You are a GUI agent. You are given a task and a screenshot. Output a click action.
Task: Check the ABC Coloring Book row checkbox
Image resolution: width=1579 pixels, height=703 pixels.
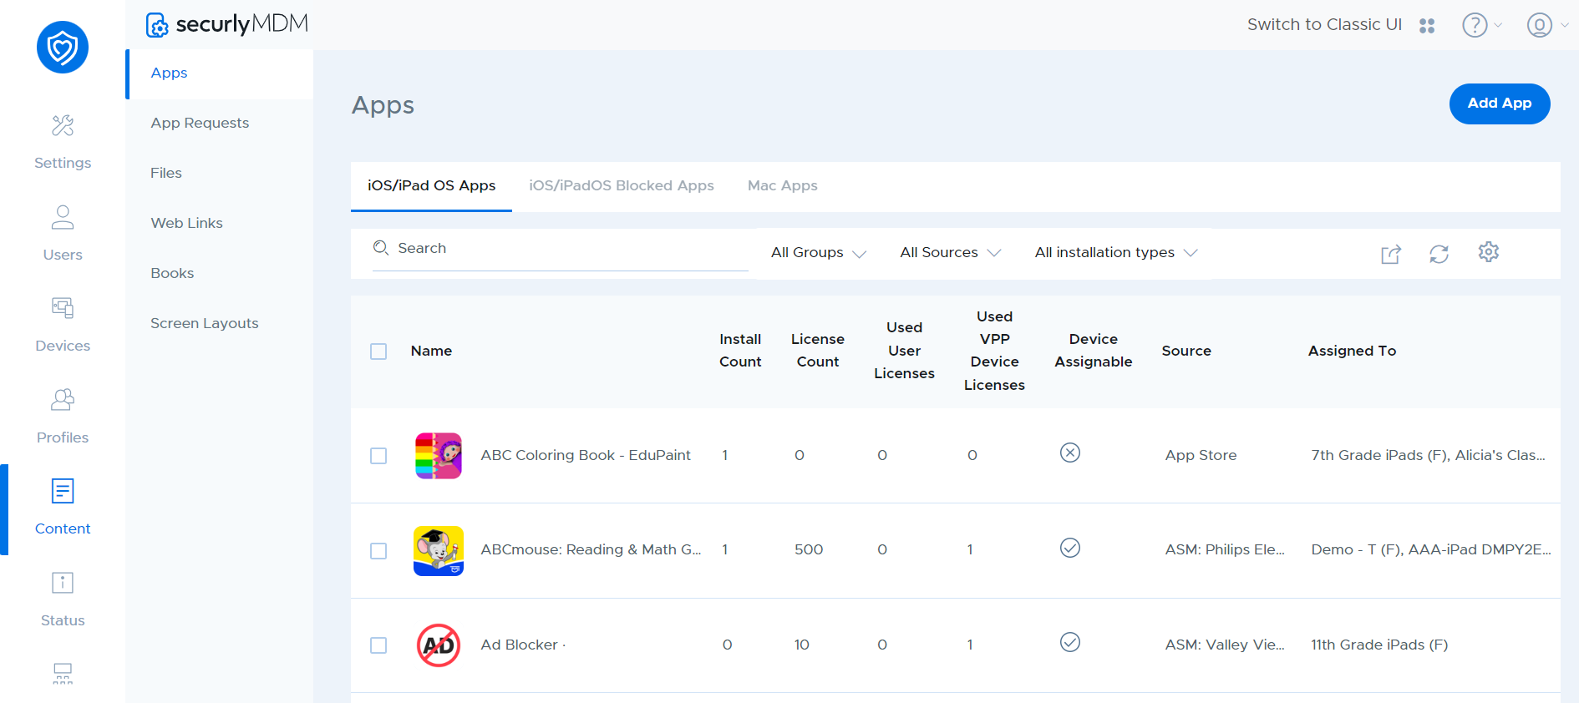(378, 456)
